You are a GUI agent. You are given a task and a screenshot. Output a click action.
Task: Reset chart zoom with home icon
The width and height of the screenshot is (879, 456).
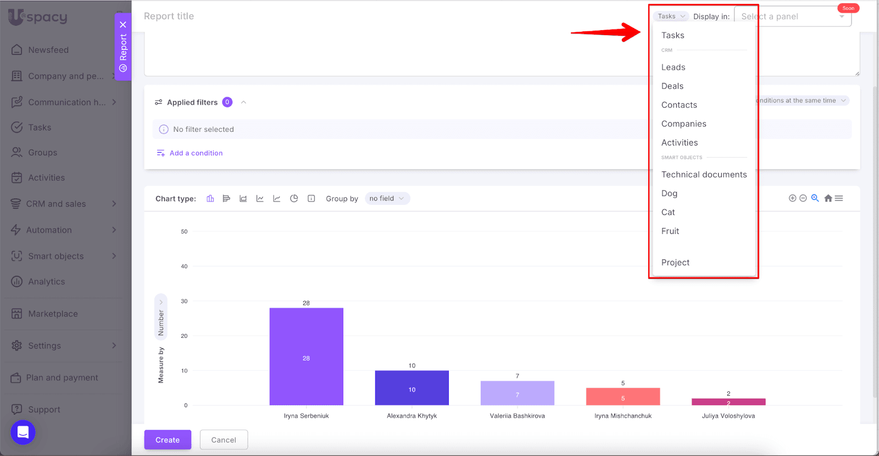(828, 198)
